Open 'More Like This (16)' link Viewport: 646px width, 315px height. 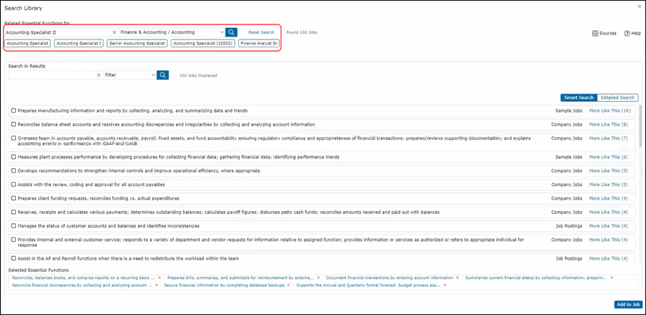click(x=609, y=111)
